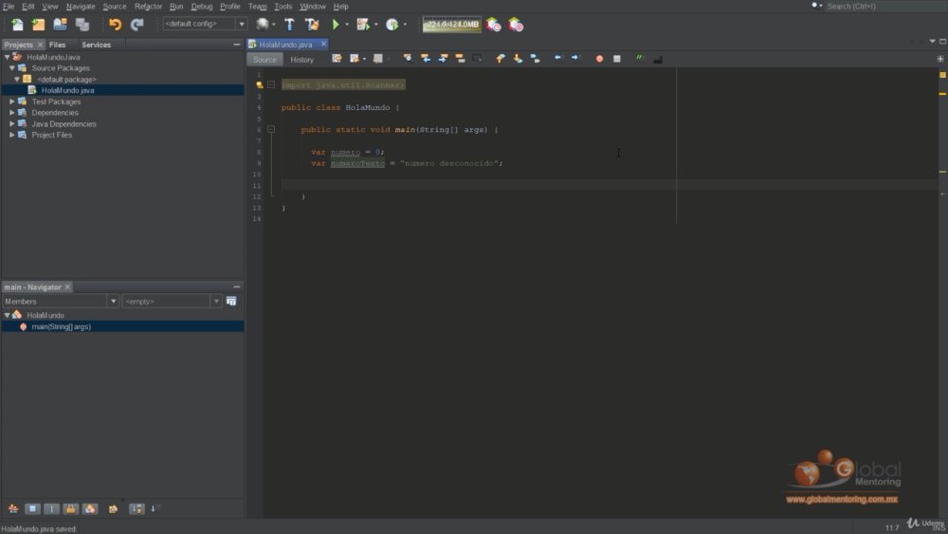Click the Start Macro Recording red dot

[599, 59]
